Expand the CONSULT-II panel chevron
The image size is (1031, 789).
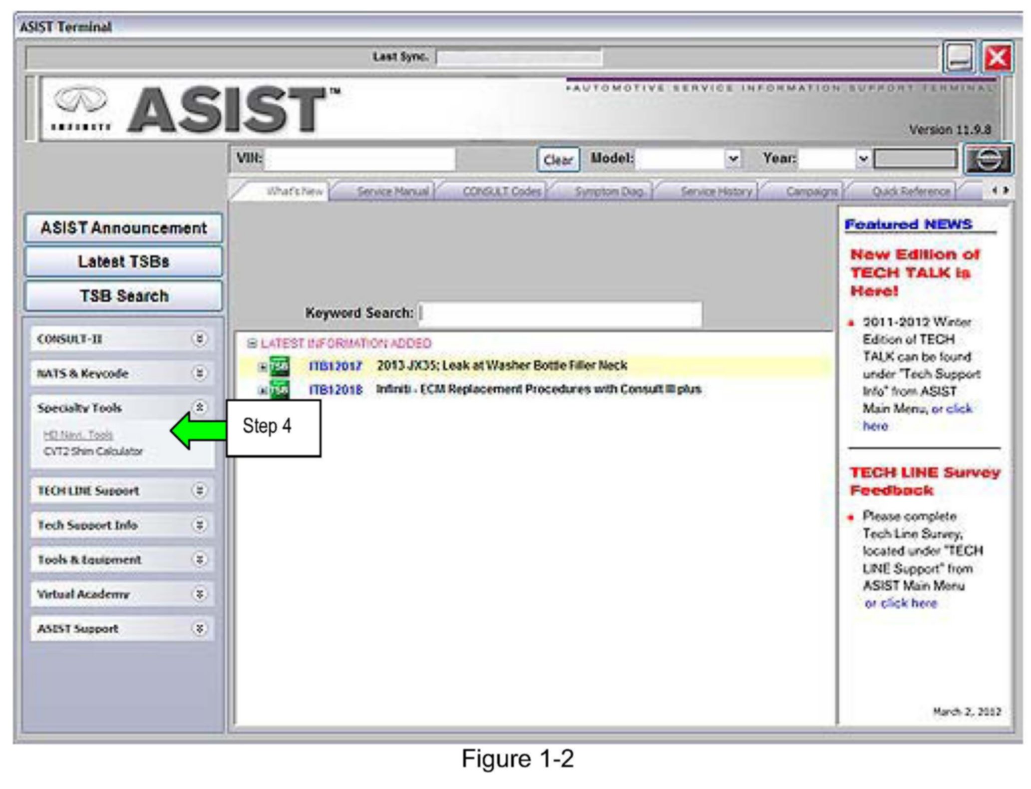[x=199, y=339]
